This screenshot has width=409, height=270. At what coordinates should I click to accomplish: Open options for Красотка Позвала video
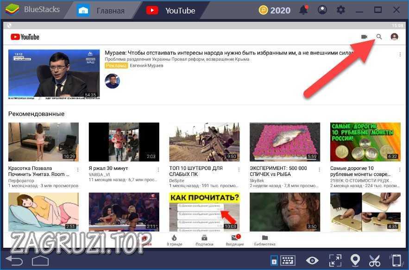tap(78, 170)
